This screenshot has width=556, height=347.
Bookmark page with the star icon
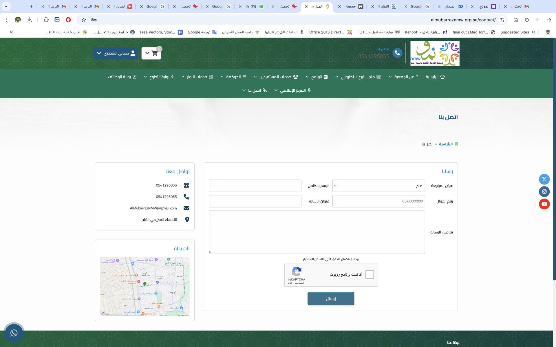click(x=84, y=20)
